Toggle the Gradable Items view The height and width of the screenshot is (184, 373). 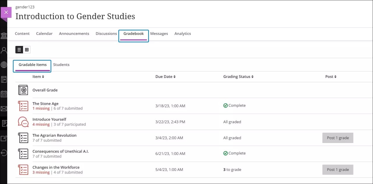click(32, 65)
